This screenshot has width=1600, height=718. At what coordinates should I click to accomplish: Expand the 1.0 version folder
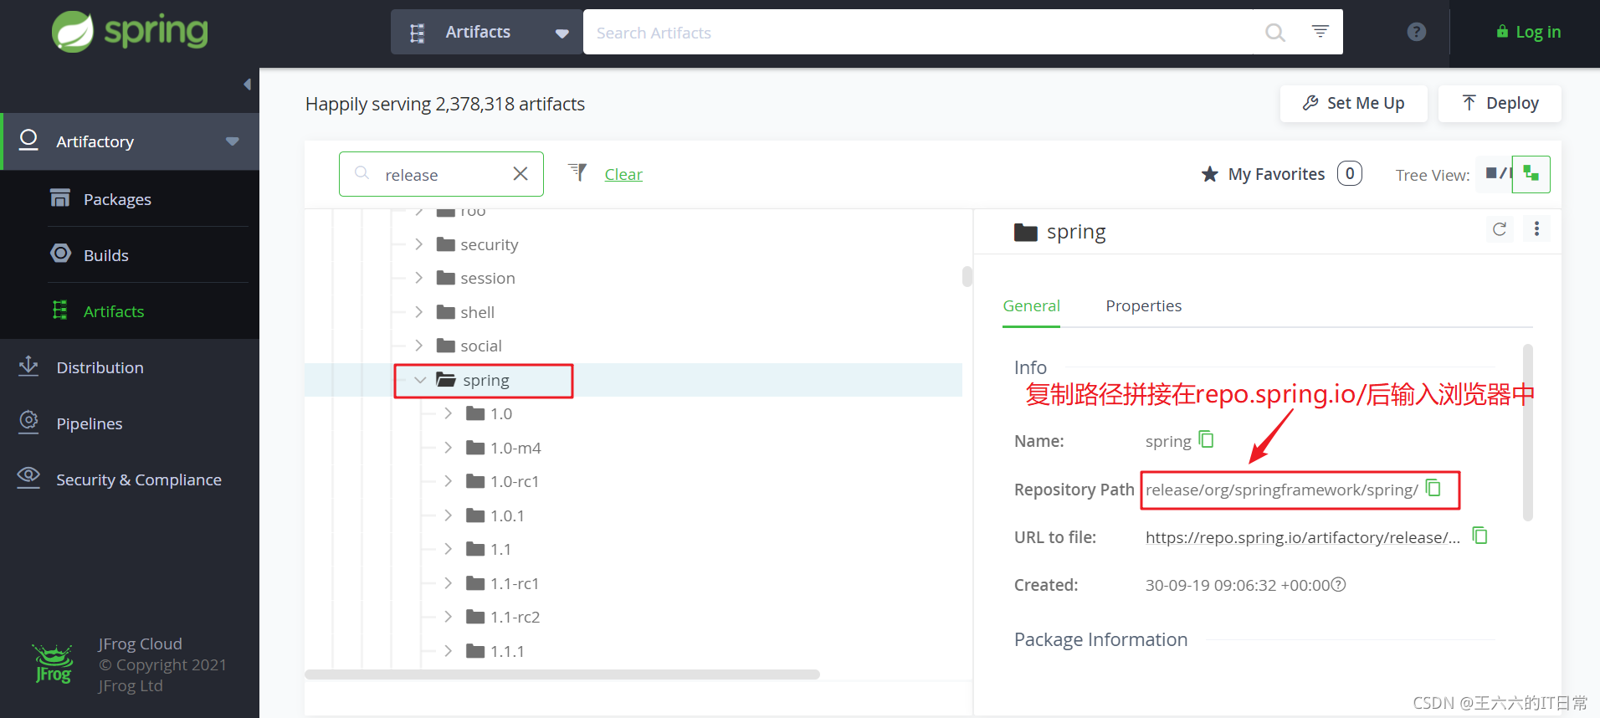pos(448,413)
